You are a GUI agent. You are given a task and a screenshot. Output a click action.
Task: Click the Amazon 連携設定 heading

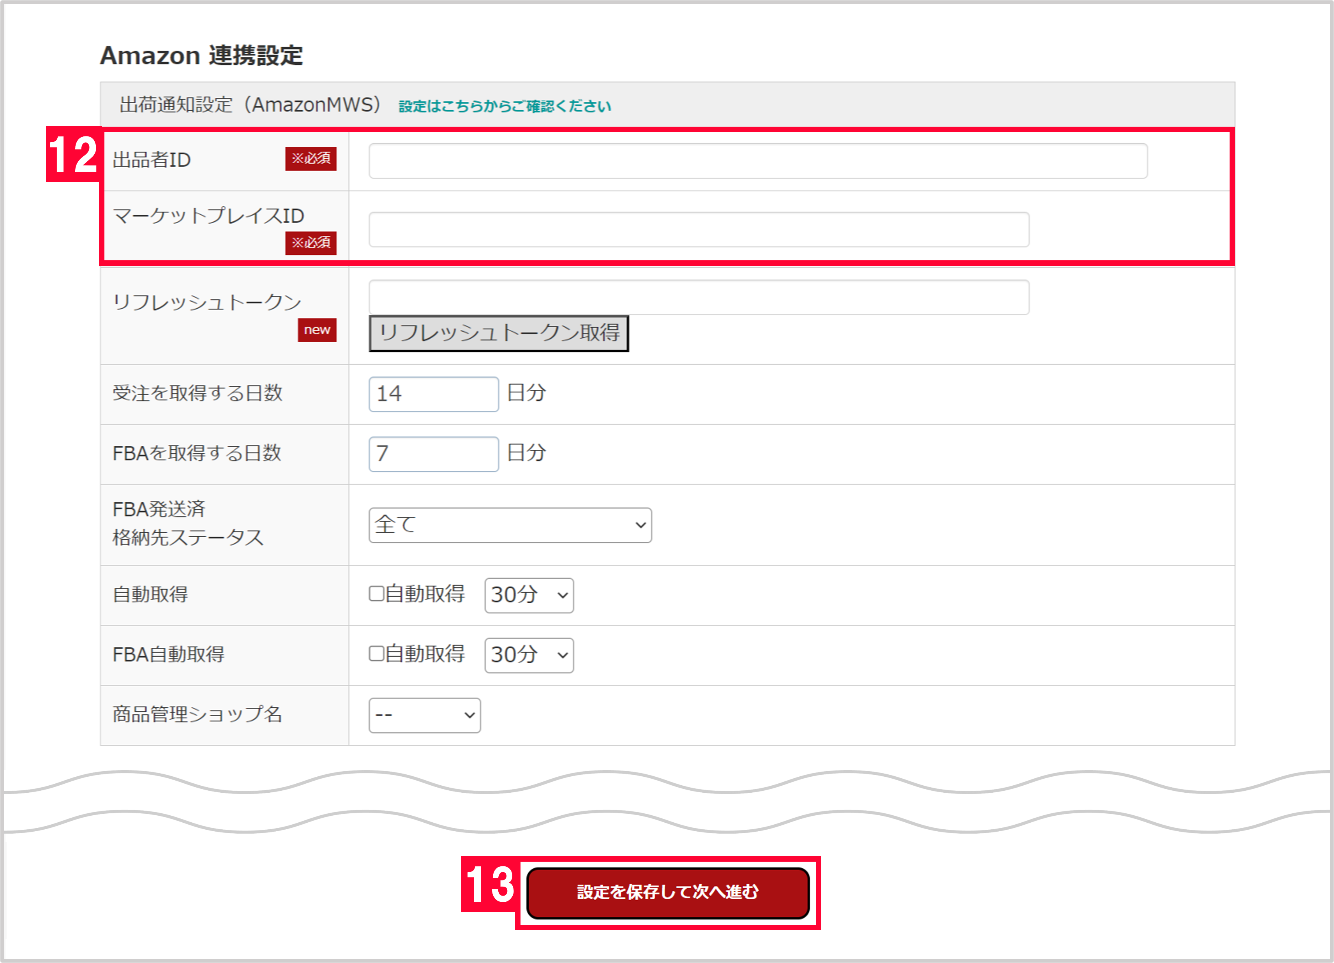click(x=201, y=56)
